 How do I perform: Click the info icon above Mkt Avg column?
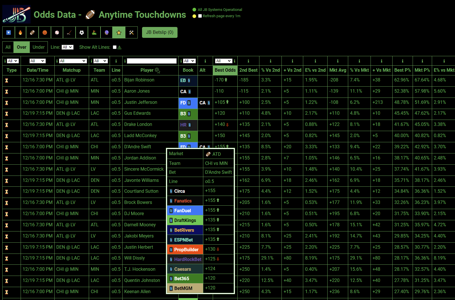point(338,61)
